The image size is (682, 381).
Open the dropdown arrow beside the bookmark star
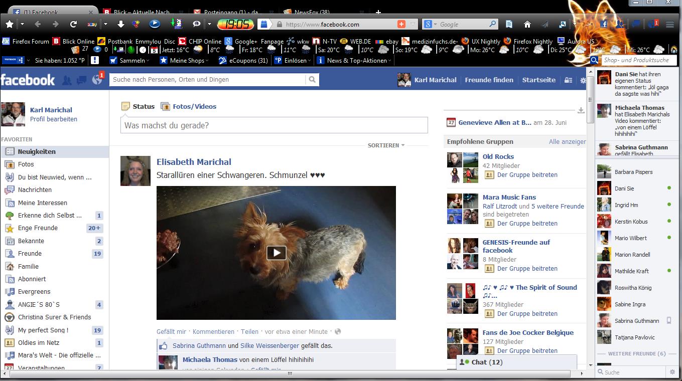(22, 24)
